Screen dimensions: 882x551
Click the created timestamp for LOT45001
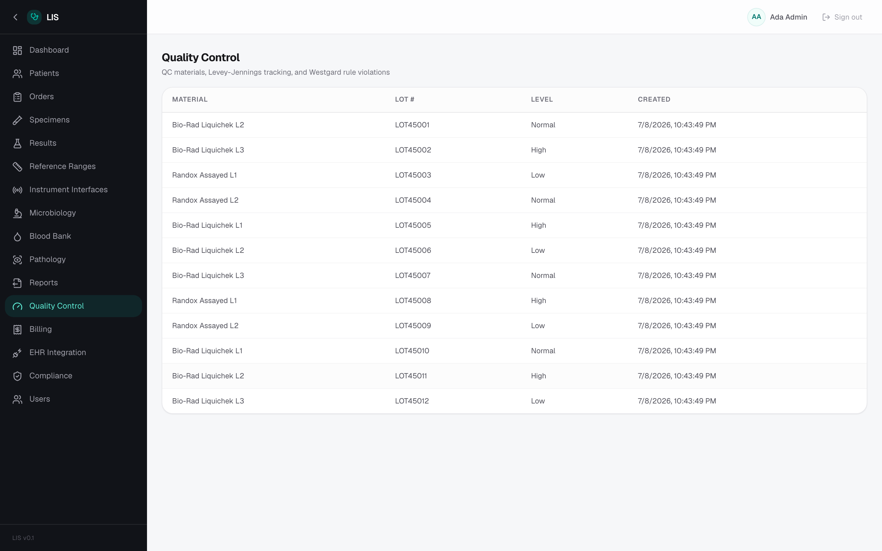tap(677, 125)
